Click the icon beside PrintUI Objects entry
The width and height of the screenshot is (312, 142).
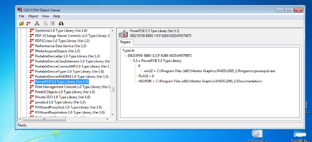32,92
